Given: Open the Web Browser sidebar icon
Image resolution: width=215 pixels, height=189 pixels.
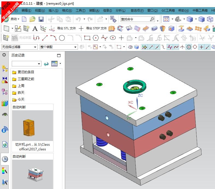Looking at the screenshot, I should coord(5,145).
